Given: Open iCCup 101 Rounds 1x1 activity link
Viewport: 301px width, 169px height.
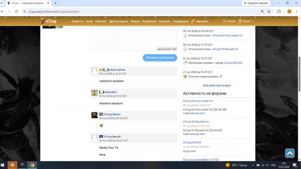Looking at the screenshot, I should click(225, 49).
